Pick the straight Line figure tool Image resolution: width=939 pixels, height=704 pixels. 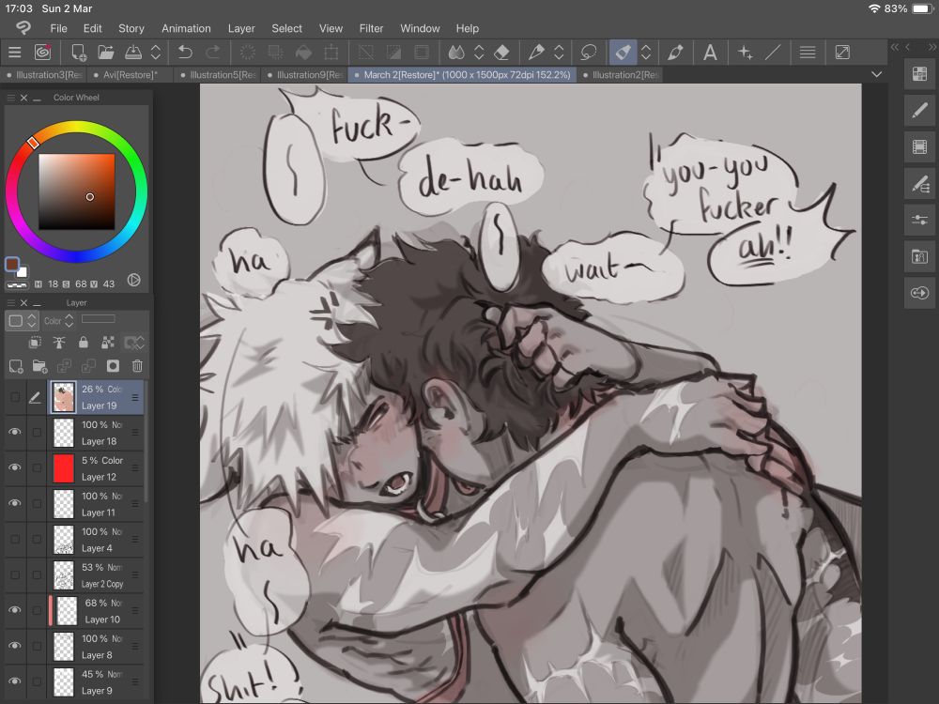click(x=773, y=52)
